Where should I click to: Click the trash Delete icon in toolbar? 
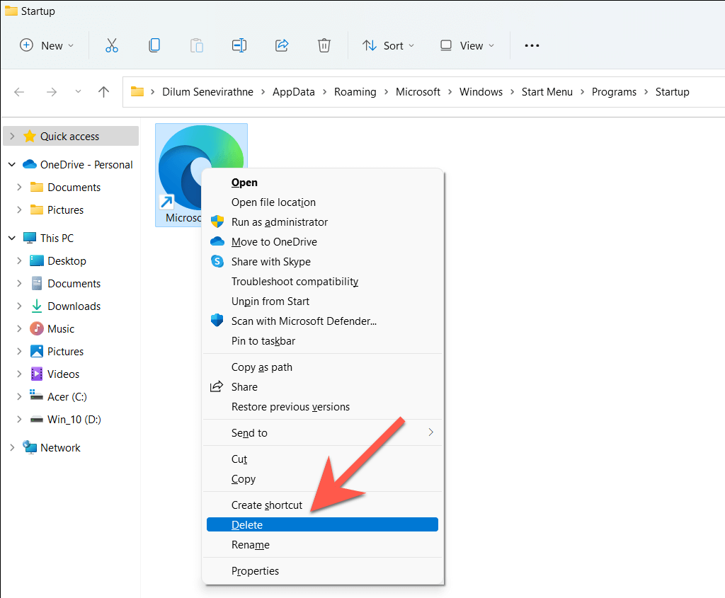coord(324,45)
